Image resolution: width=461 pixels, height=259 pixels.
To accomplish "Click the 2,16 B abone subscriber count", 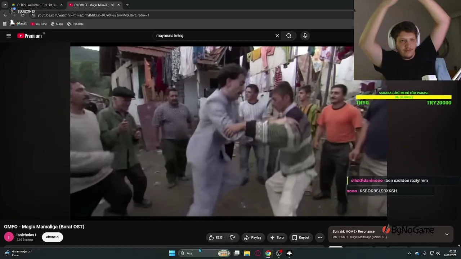I will [25, 240].
